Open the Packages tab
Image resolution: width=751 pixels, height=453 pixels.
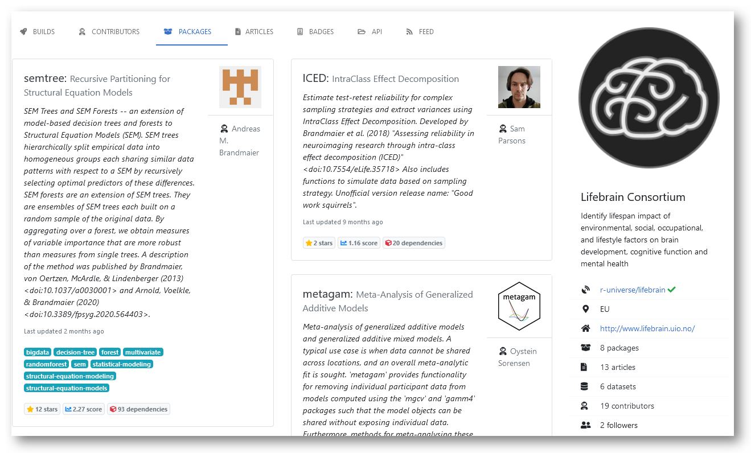(x=191, y=32)
